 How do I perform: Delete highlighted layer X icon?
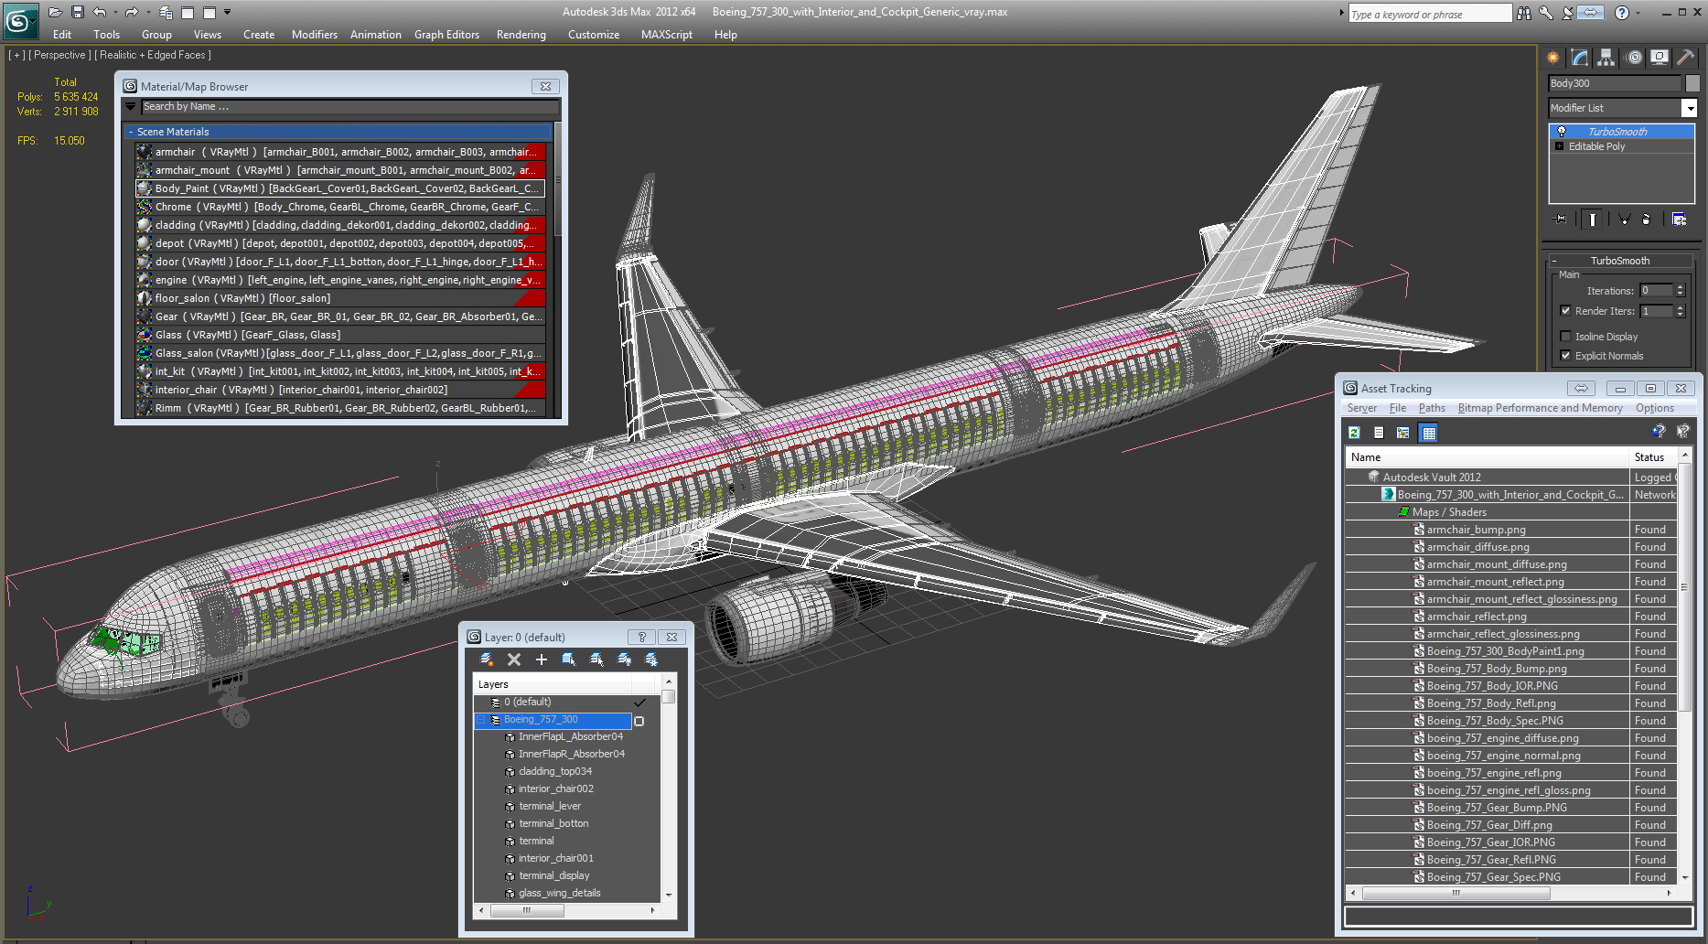point(514,660)
